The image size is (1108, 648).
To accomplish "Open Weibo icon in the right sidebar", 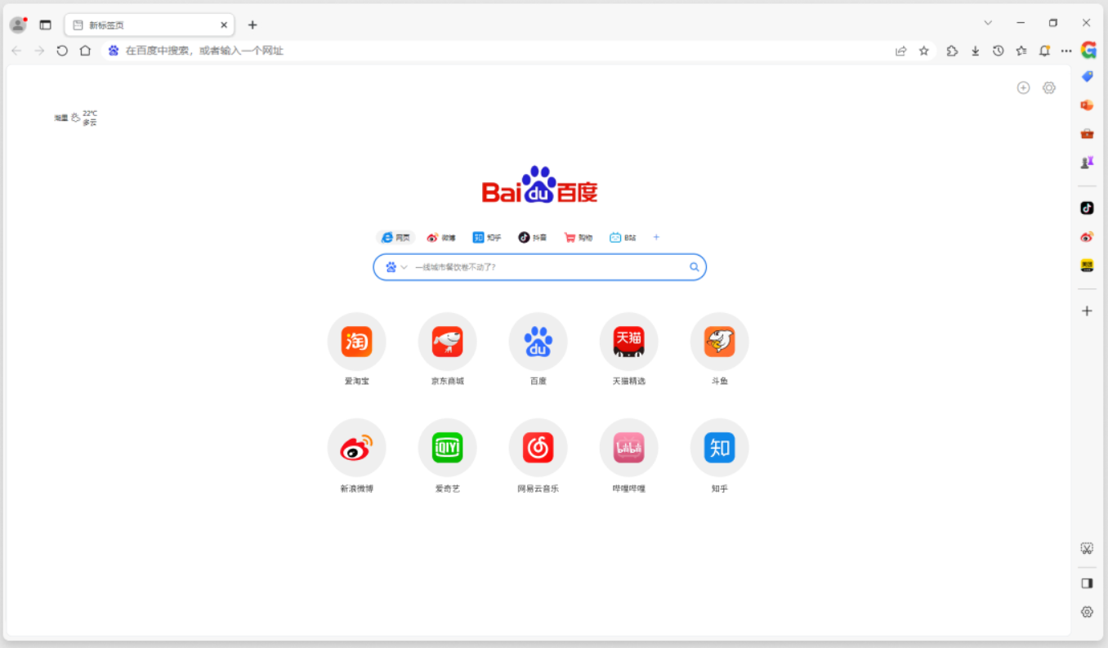I will coord(1087,236).
